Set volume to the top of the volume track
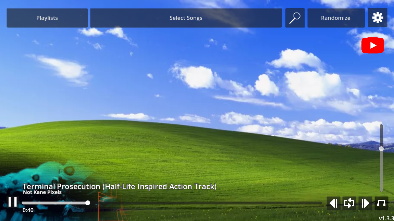Viewport: 394px width, 221px height. point(381,125)
